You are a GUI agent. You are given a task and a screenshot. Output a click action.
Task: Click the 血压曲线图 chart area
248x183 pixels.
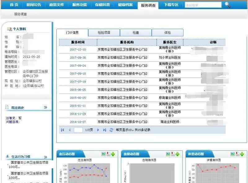click(89, 173)
